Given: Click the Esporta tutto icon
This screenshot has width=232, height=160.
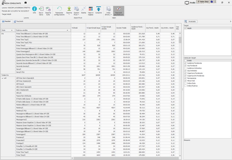Looking at the screenshot, I should click(48, 9).
